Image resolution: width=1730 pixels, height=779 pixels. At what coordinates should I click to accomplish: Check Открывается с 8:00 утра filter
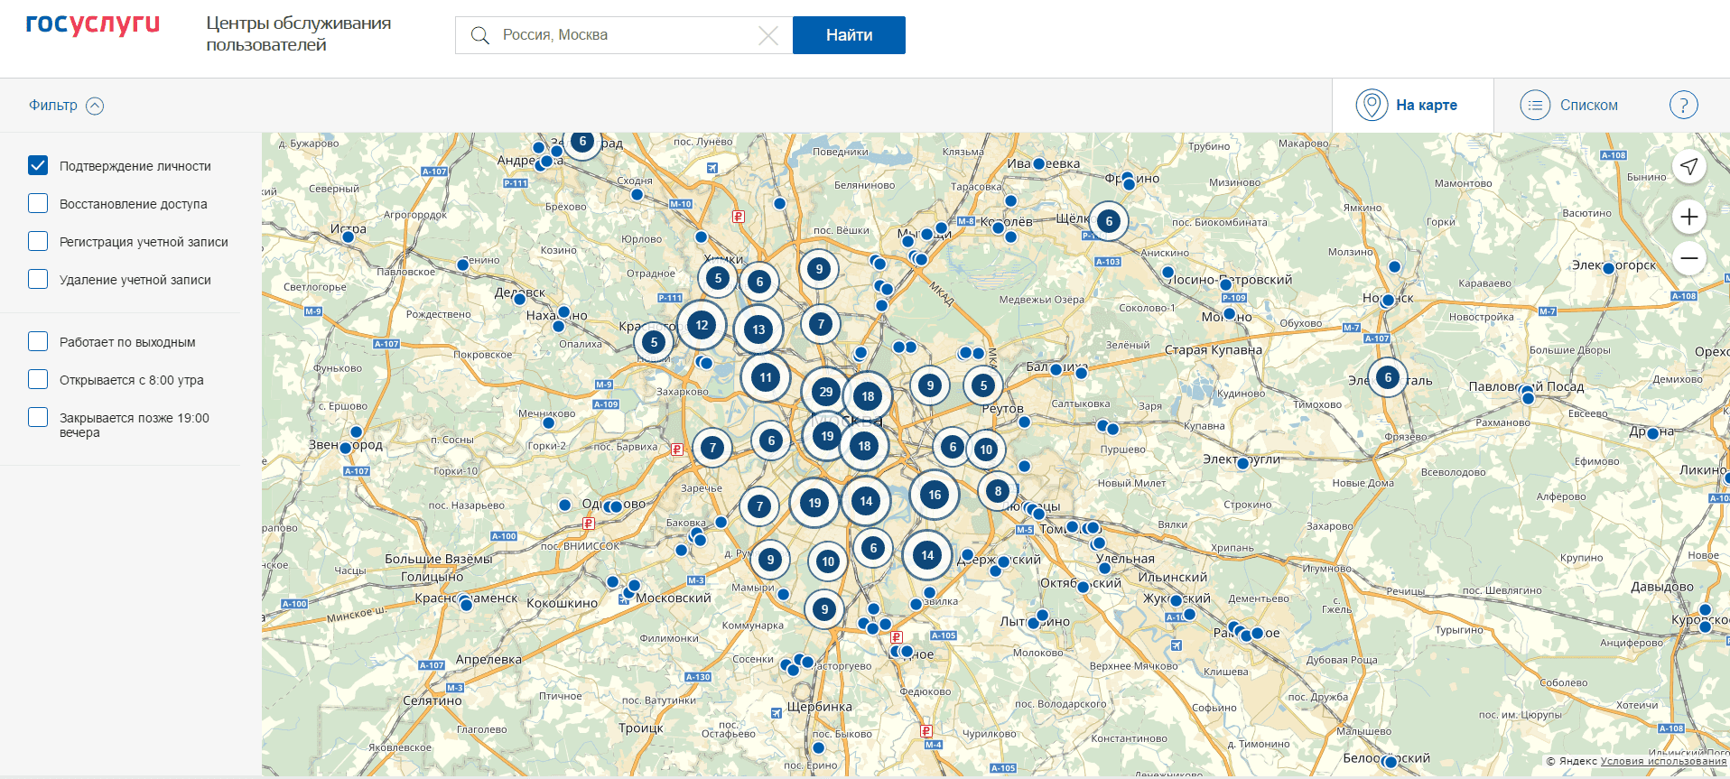coord(38,379)
